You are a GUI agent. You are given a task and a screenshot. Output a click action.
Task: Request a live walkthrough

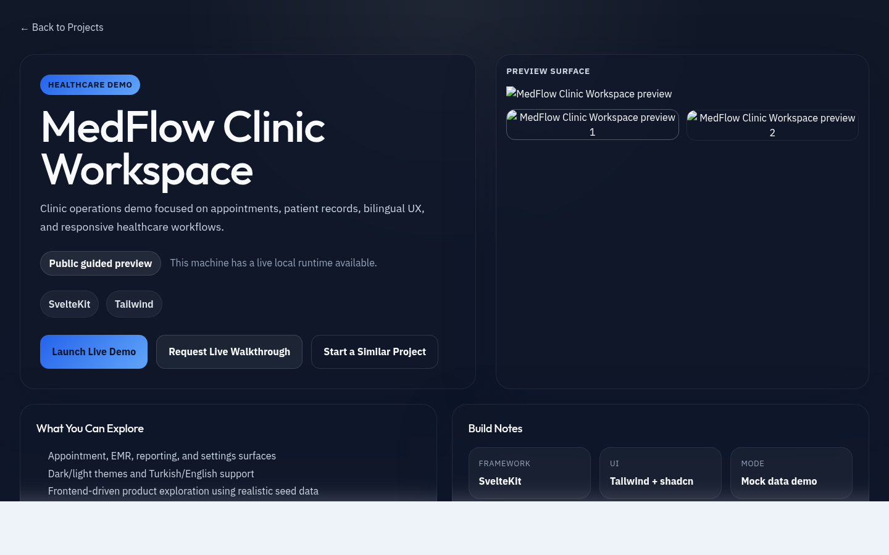coord(229,351)
